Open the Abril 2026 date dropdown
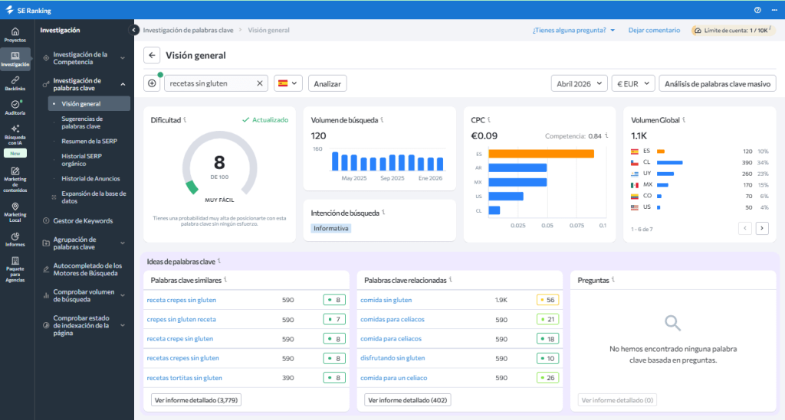The width and height of the screenshot is (785, 420). 578,83
